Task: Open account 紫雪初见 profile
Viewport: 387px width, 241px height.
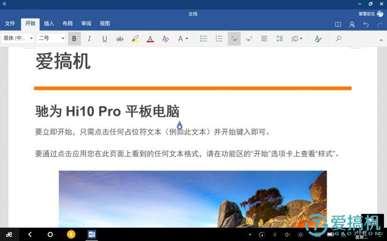Action: 371,14
